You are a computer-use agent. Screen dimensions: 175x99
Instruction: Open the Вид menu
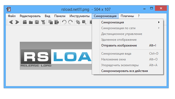tap(47, 16)
